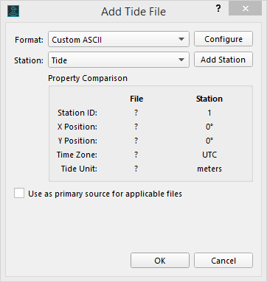Click the Qimera app icon in title bar

(x=13, y=11)
